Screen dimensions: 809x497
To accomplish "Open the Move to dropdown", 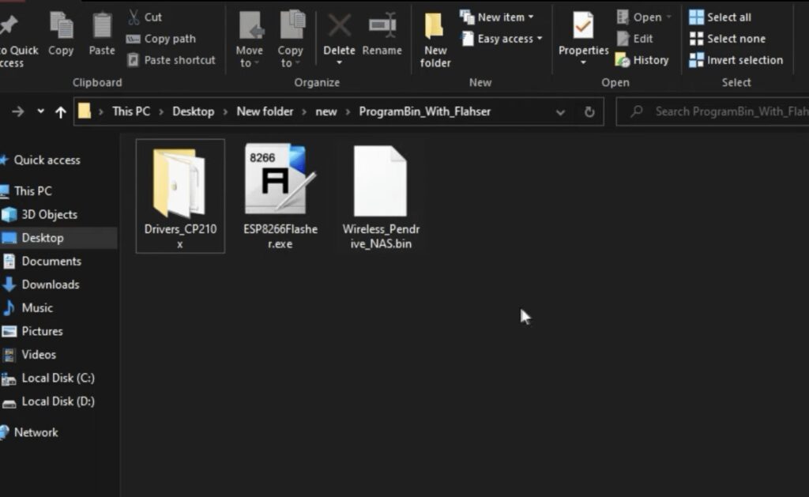I will click(249, 40).
